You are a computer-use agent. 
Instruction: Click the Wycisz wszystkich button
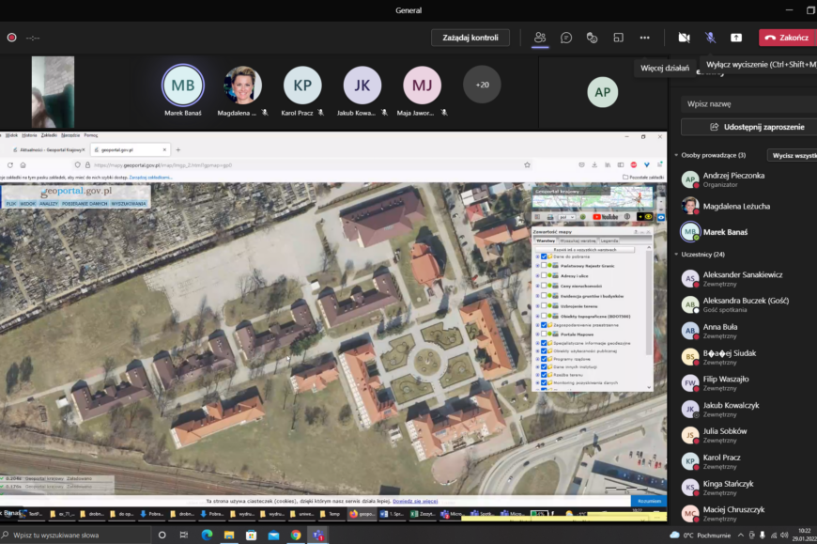(x=793, y=155)
